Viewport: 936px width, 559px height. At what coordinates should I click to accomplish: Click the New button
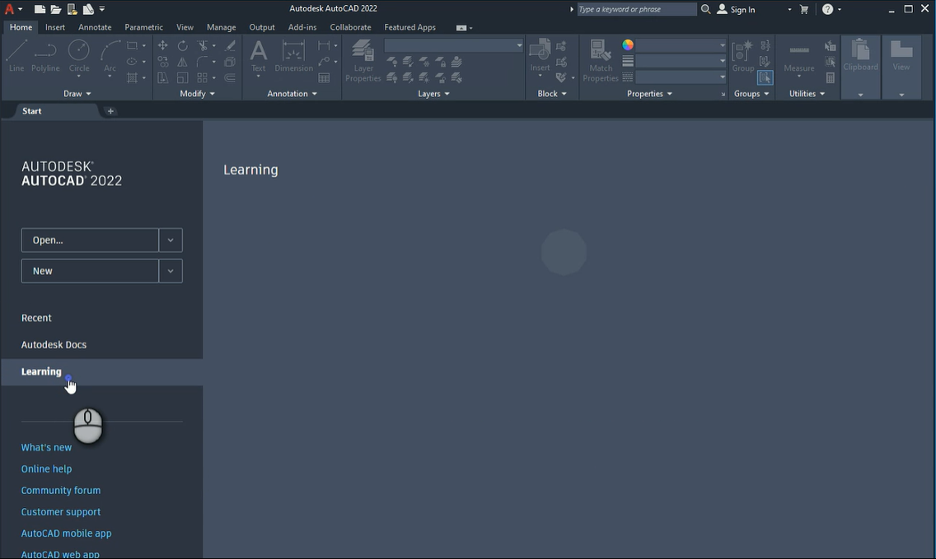click(x=90, y=271)
